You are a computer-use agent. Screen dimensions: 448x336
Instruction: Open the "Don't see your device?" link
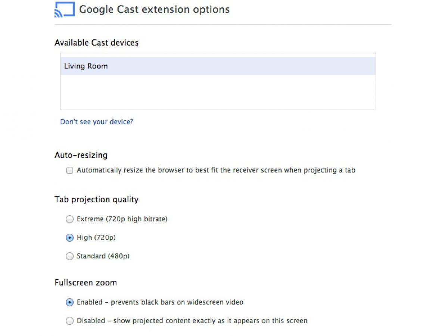(97, 122)
